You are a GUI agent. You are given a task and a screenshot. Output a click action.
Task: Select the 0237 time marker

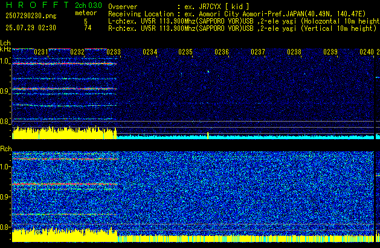click(258, 52)
